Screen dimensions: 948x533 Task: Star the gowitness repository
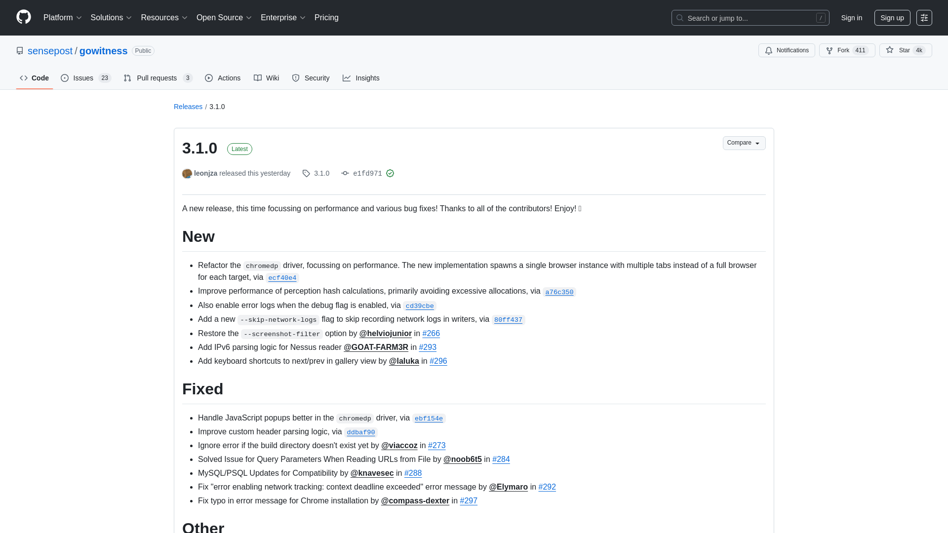(905, 50)
